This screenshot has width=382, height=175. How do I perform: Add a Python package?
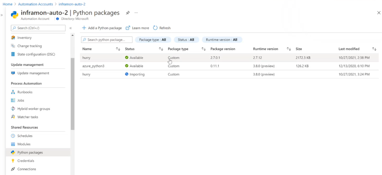[102, 28]
